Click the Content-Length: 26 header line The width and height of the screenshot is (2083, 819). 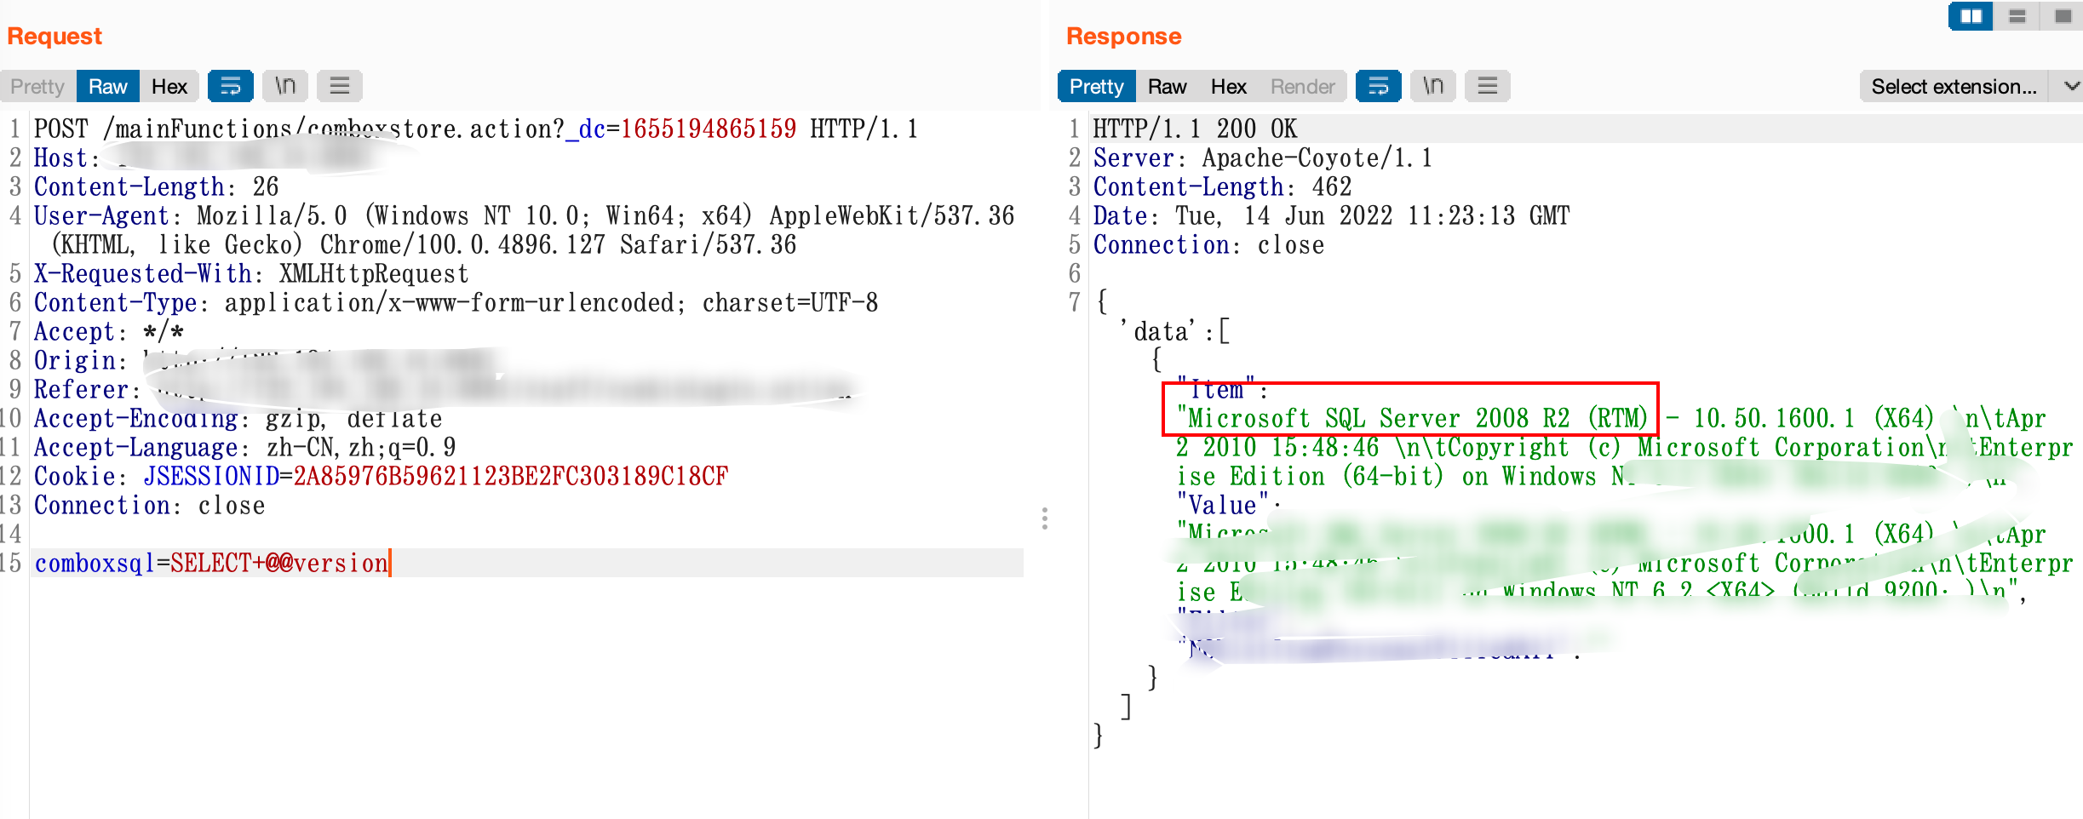[x=156, y=186]
